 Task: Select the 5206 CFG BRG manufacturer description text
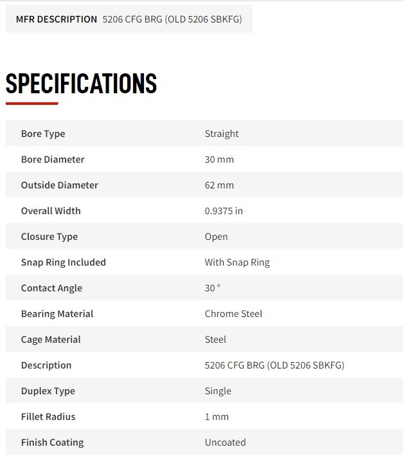tap(172, 19)
